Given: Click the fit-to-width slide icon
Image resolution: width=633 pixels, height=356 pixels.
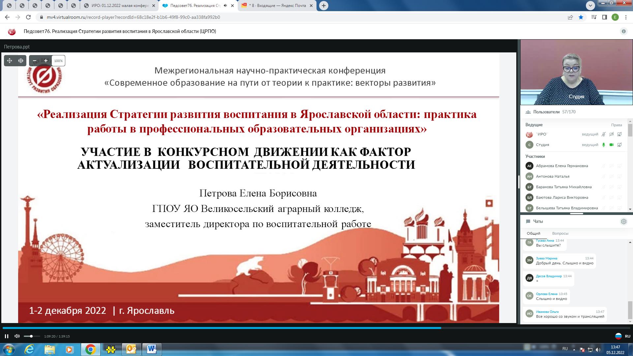Looking at the screenshot, I should [21, 61].
